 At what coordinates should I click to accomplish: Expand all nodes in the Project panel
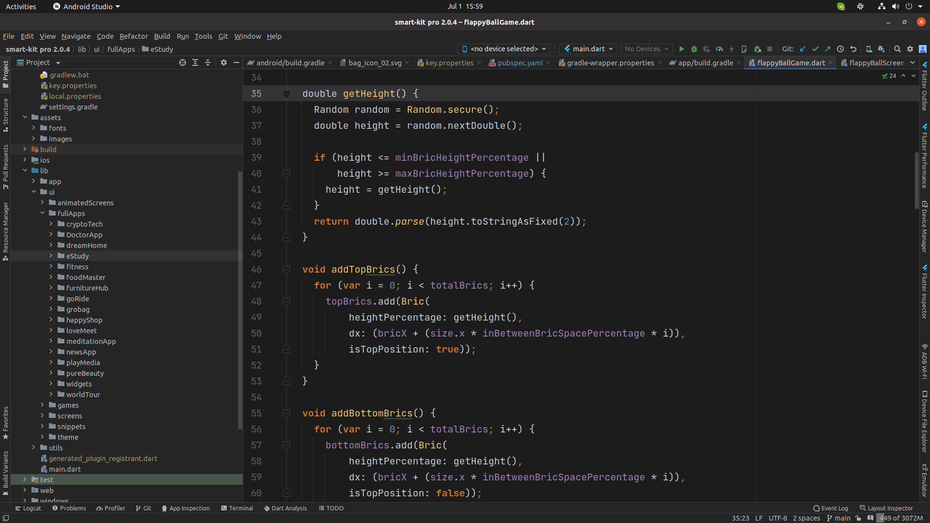click(x=195, y=62)
